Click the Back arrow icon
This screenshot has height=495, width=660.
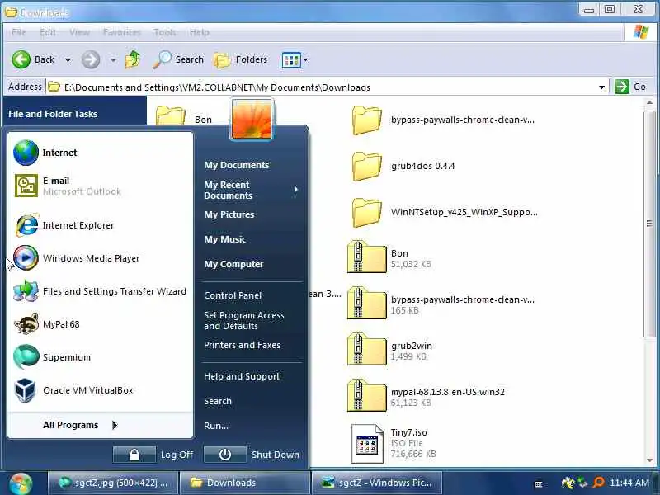(21, 59)
